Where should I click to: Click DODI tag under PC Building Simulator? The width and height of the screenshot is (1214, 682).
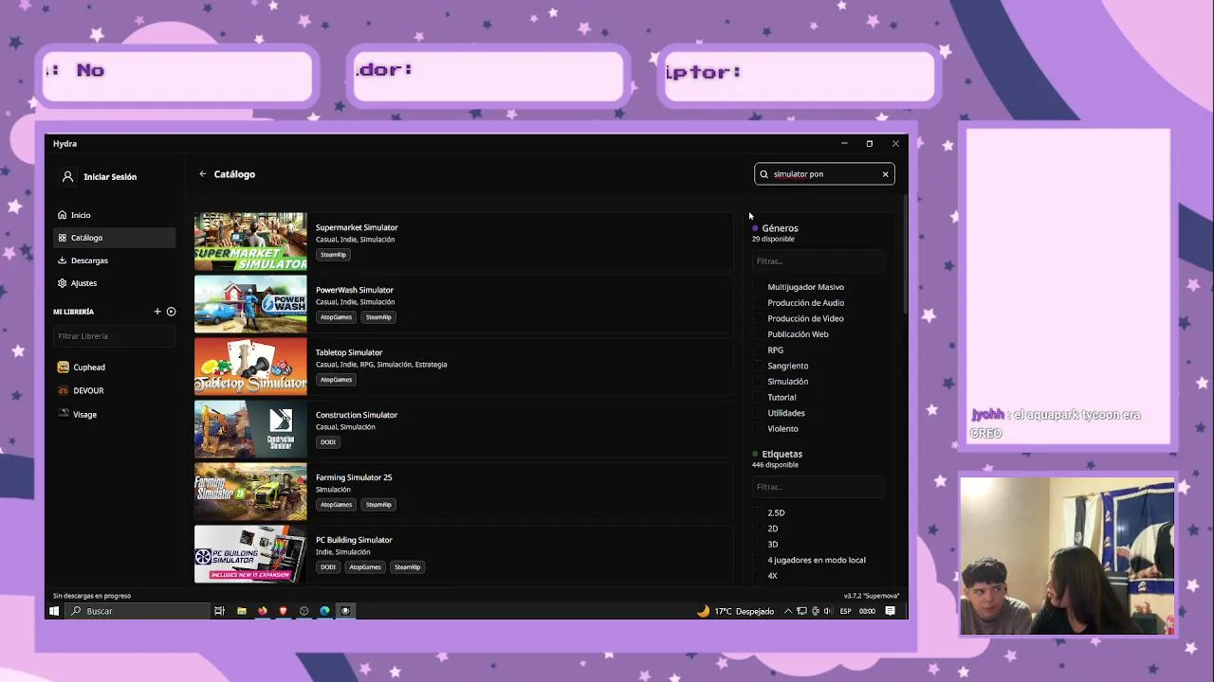pos(328,567)
